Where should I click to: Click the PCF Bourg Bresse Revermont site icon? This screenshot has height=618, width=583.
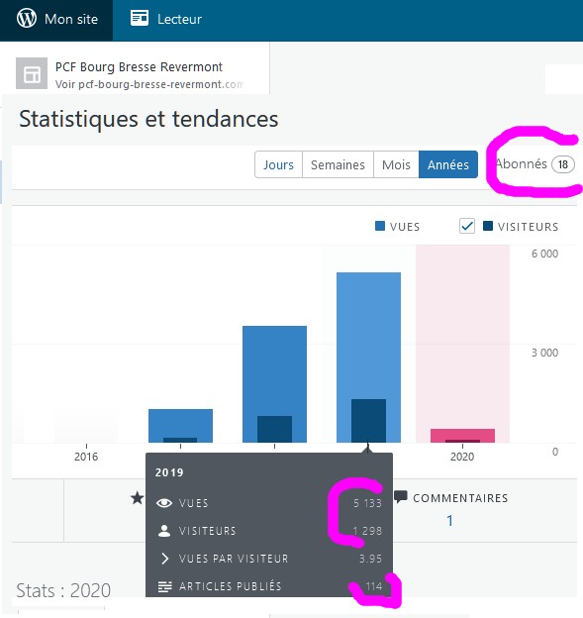pyautogui.click(x=32, y=73)
